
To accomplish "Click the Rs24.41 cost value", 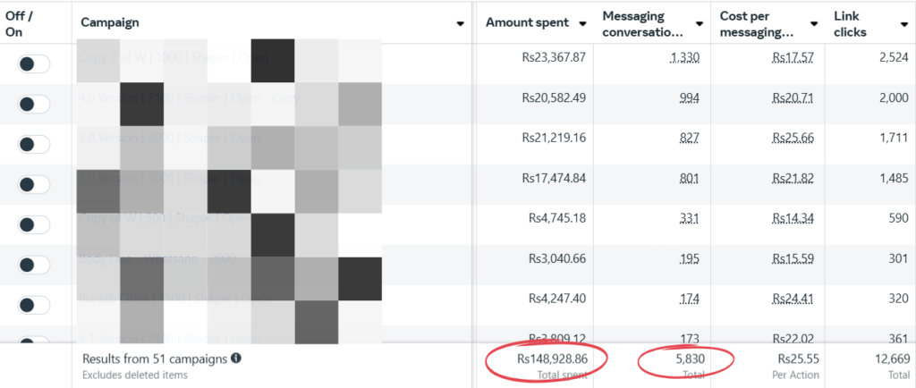I will pos(793,298).
